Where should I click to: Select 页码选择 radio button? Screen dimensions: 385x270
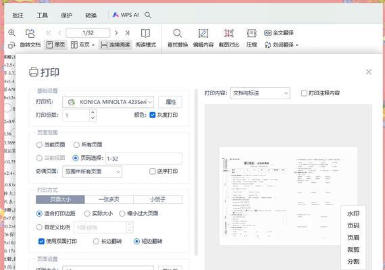[x=76, y=158]
